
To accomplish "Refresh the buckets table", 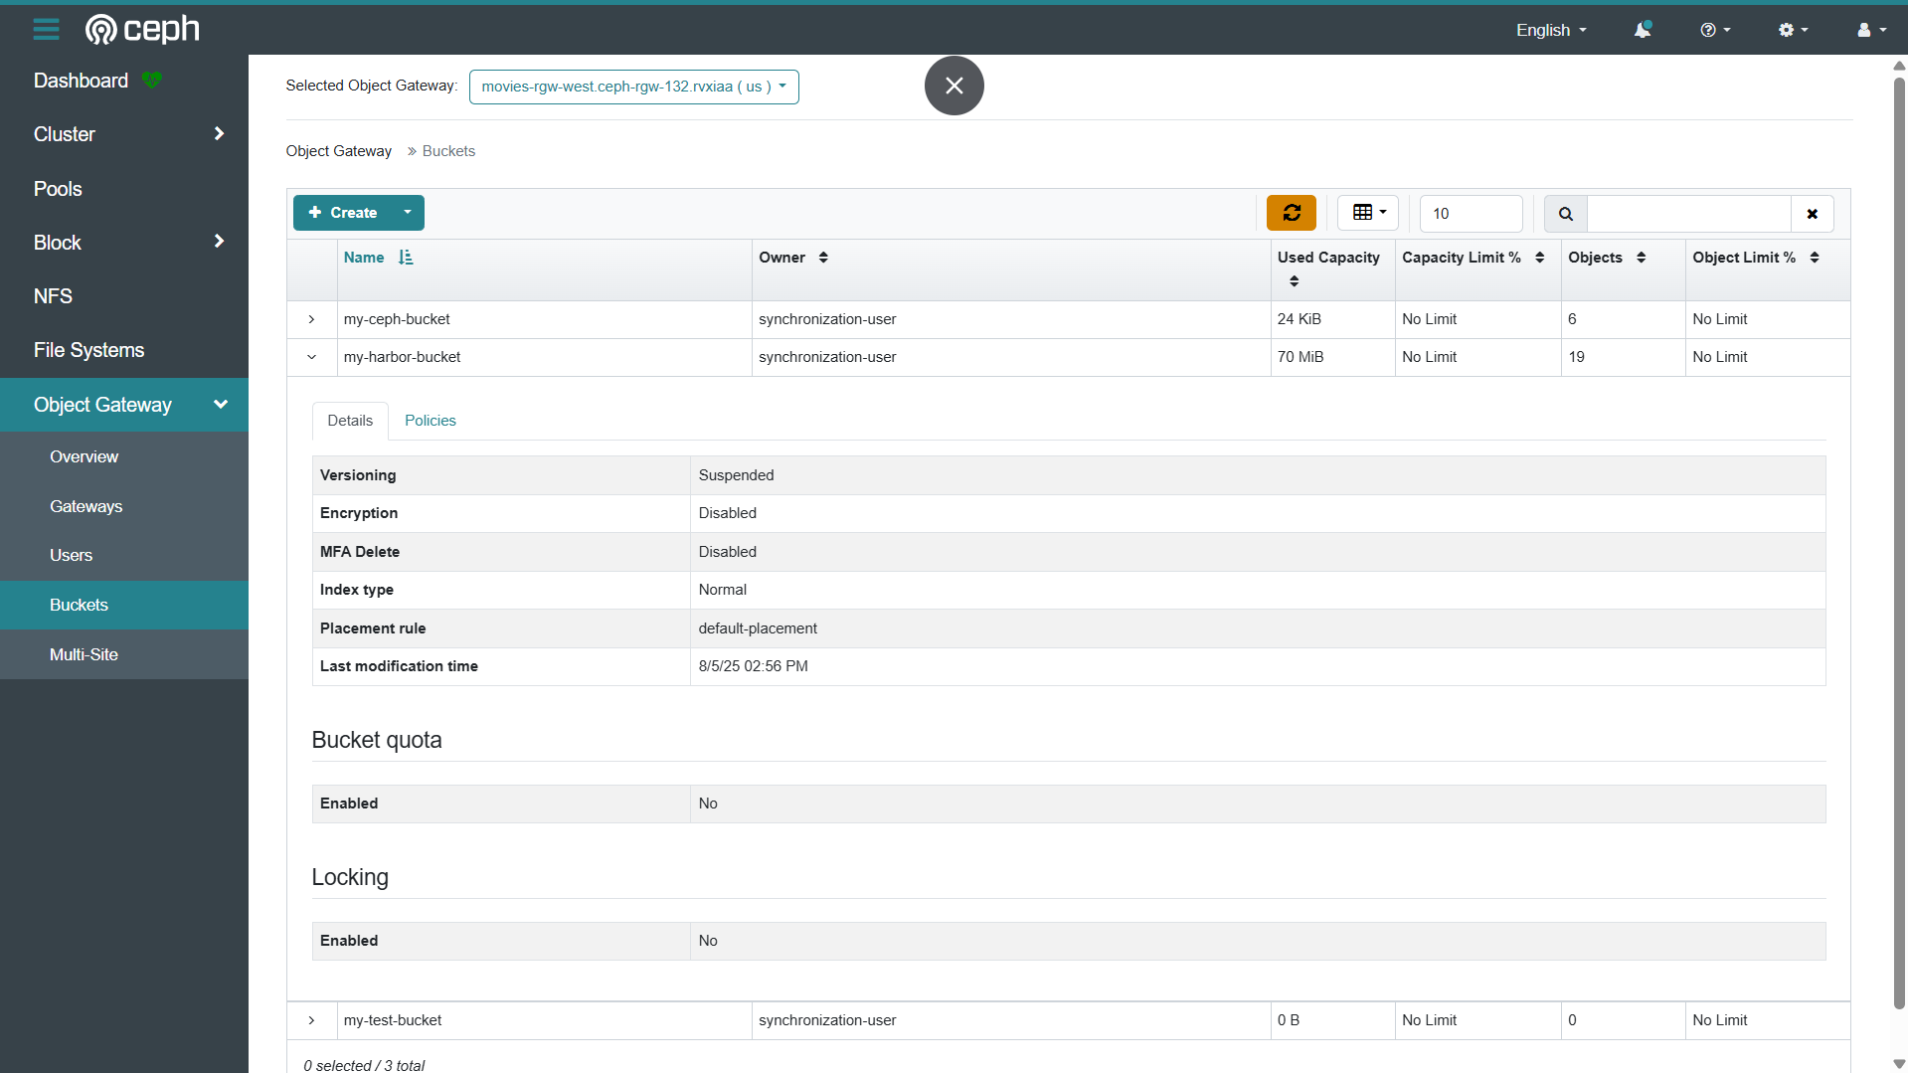I will (x=1292, y=213).
